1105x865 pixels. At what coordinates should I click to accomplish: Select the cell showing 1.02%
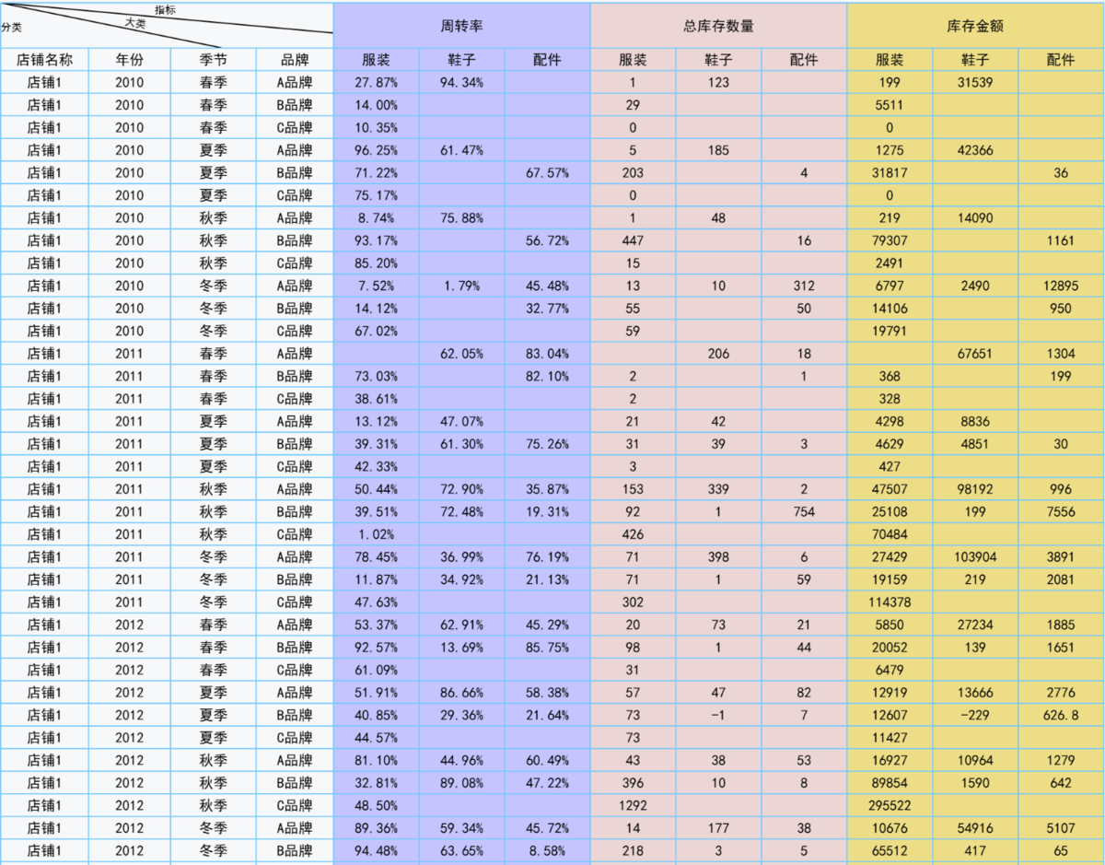(376, 534)
